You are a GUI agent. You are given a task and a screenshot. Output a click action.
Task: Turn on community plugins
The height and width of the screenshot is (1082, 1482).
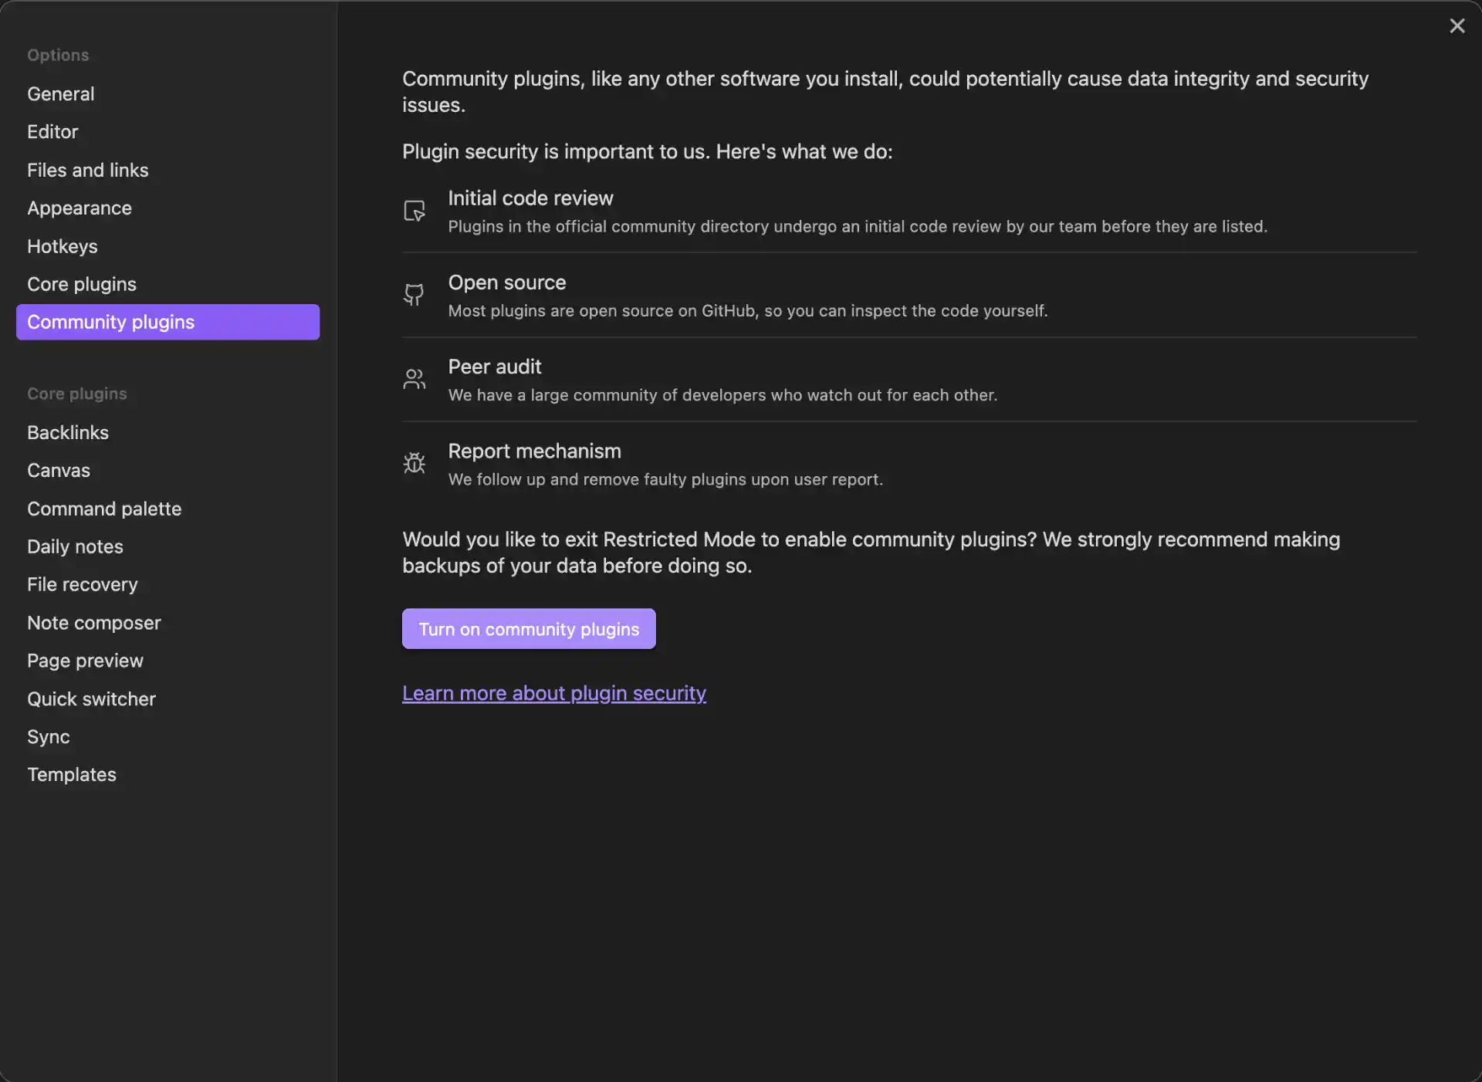pos(529,629)
